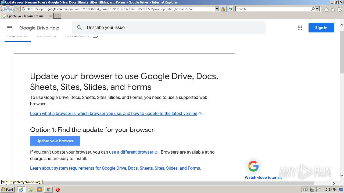The image size is (344, 193).
Task: Click the Google Drive Help title
Action: [39, 28]
